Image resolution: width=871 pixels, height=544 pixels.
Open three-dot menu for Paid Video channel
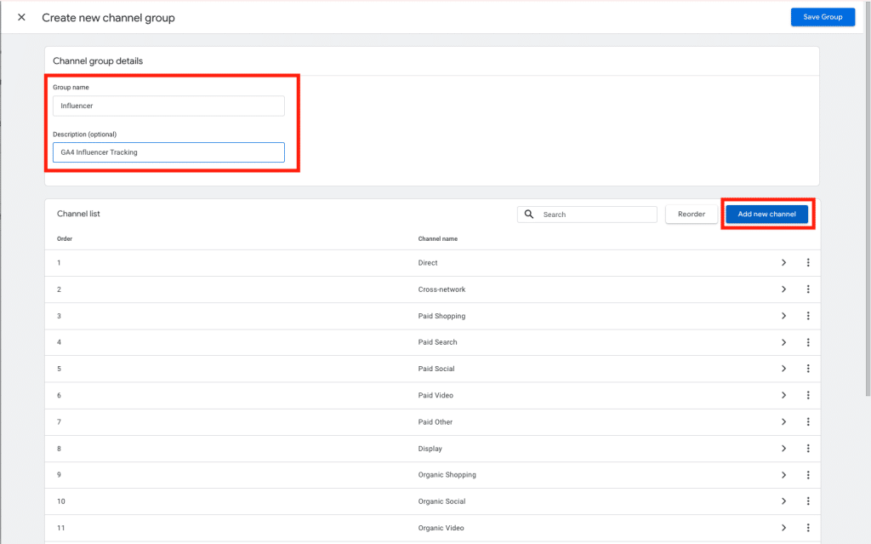click(x=807, y=395)
